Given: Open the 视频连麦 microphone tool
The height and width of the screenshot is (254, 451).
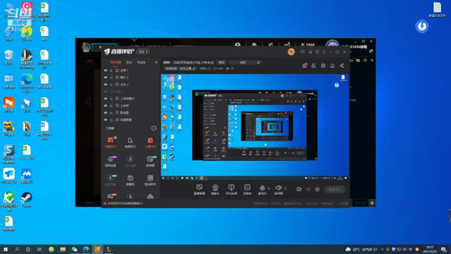Looking at the screenshot, I should (110, 161).
